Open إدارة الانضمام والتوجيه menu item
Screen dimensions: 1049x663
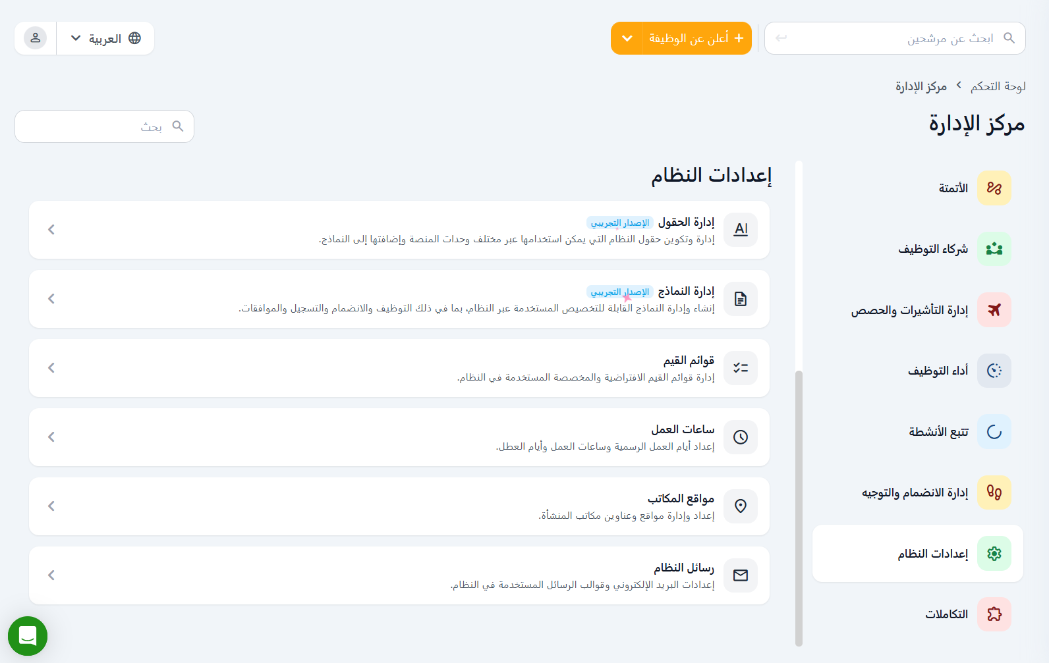[x=915, y=492]
